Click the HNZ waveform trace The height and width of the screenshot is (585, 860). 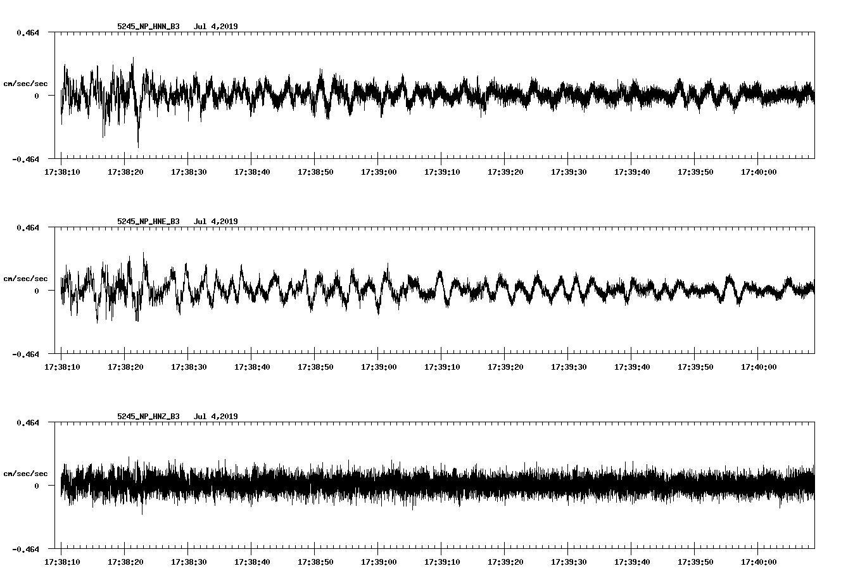(438, 486)
